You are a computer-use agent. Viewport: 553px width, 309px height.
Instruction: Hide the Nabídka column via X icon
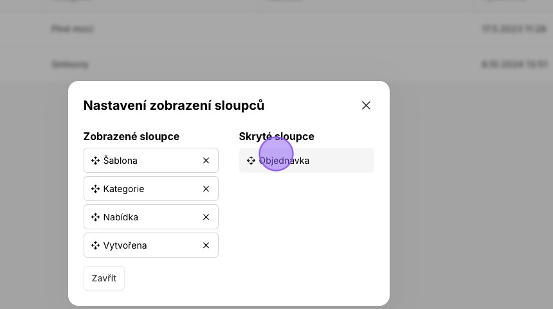pyautogui.click(x=206, y=217)
